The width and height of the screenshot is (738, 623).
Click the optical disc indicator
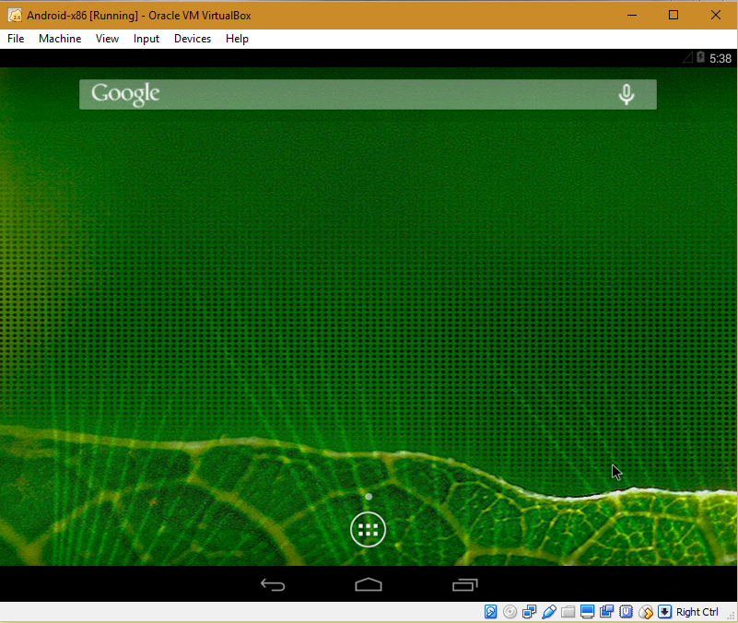(x=510, y=612)
